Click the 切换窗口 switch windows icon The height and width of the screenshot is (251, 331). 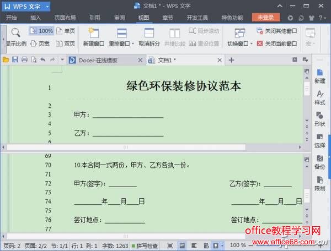[240, 33]
